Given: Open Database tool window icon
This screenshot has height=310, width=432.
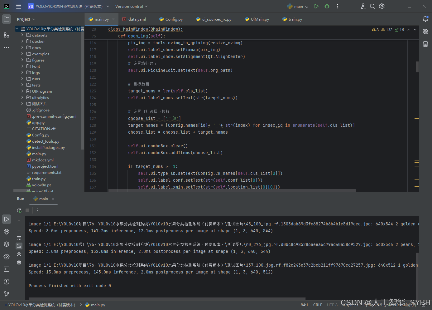Looking at the screenshot, I should (x=425, y=44).
